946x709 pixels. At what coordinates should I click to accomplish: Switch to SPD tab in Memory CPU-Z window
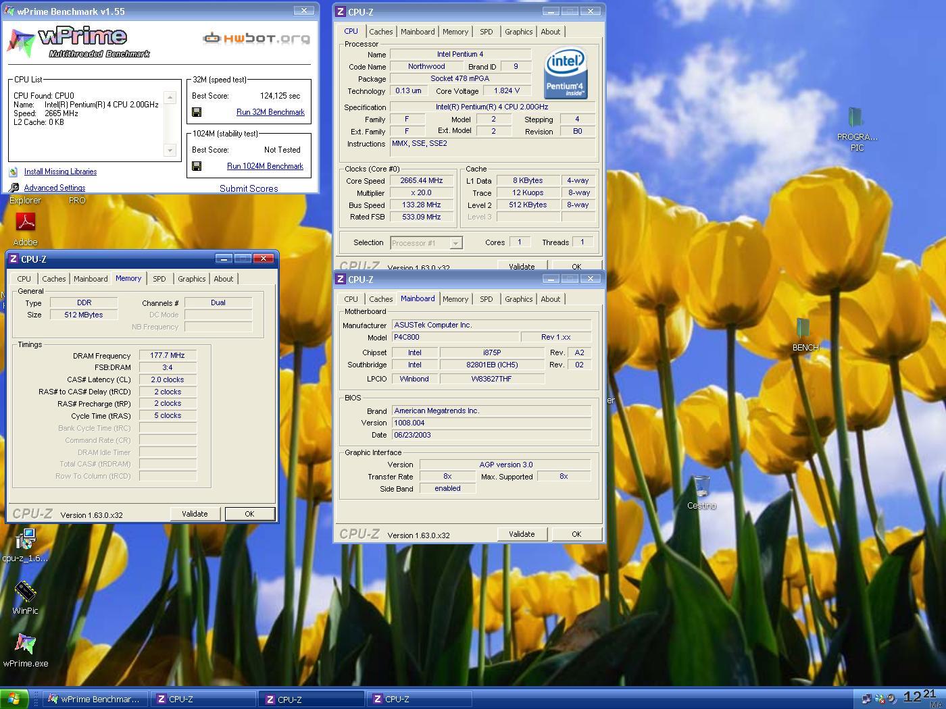159,279
